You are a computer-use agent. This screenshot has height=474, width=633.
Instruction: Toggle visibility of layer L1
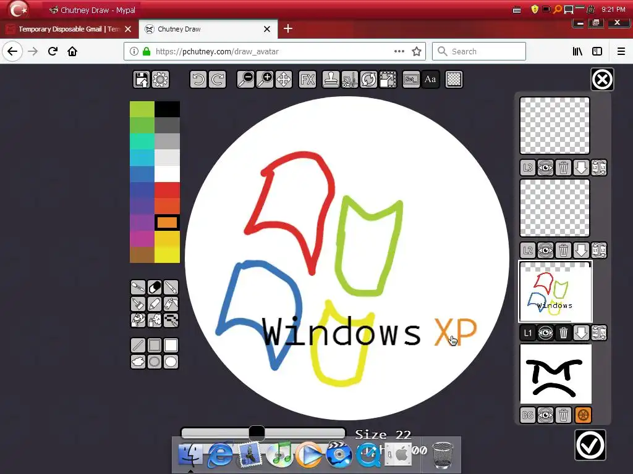[x=545, y=333]
